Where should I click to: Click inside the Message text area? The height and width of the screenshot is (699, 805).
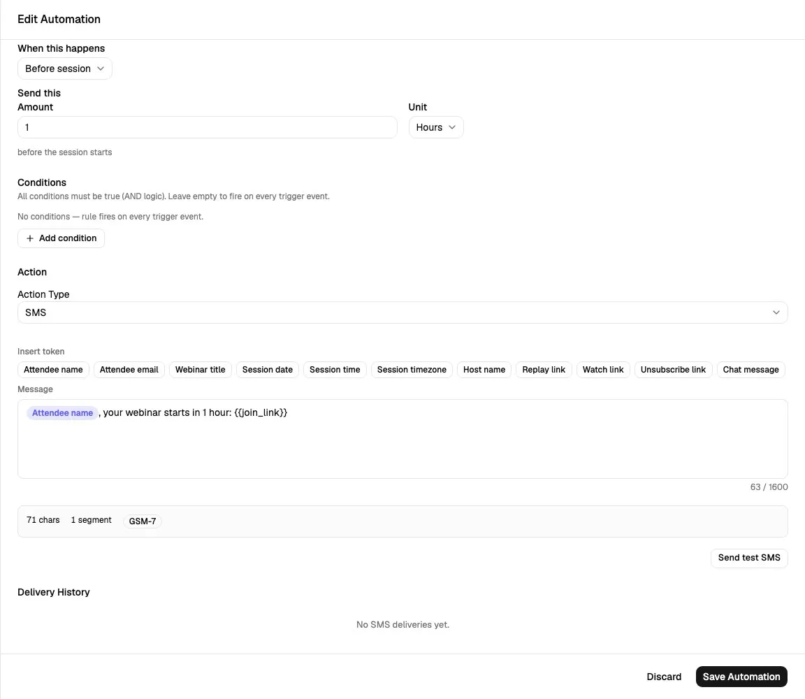coord(402,440)
